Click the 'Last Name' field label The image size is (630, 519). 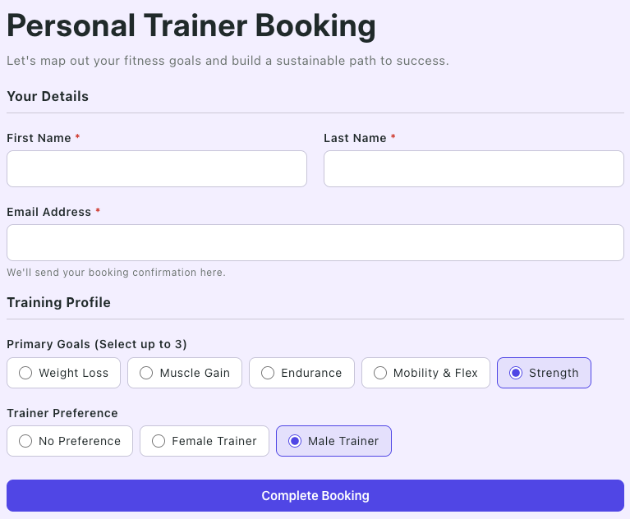[355, 138]
